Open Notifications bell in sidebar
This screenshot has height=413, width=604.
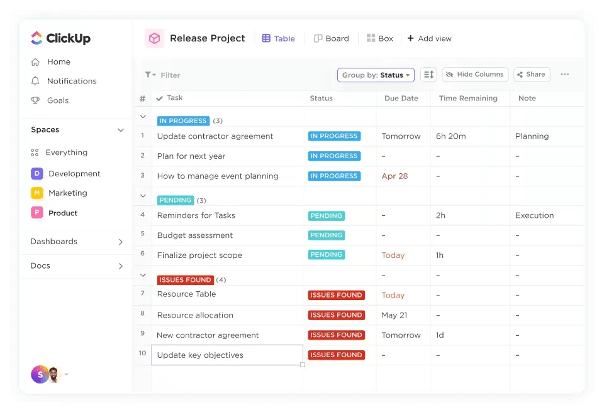pyautogui.click(x=64, y=81)
